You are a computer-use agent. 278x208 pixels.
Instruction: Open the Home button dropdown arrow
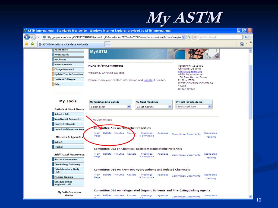pyautogui.click(x=246, y=44)
